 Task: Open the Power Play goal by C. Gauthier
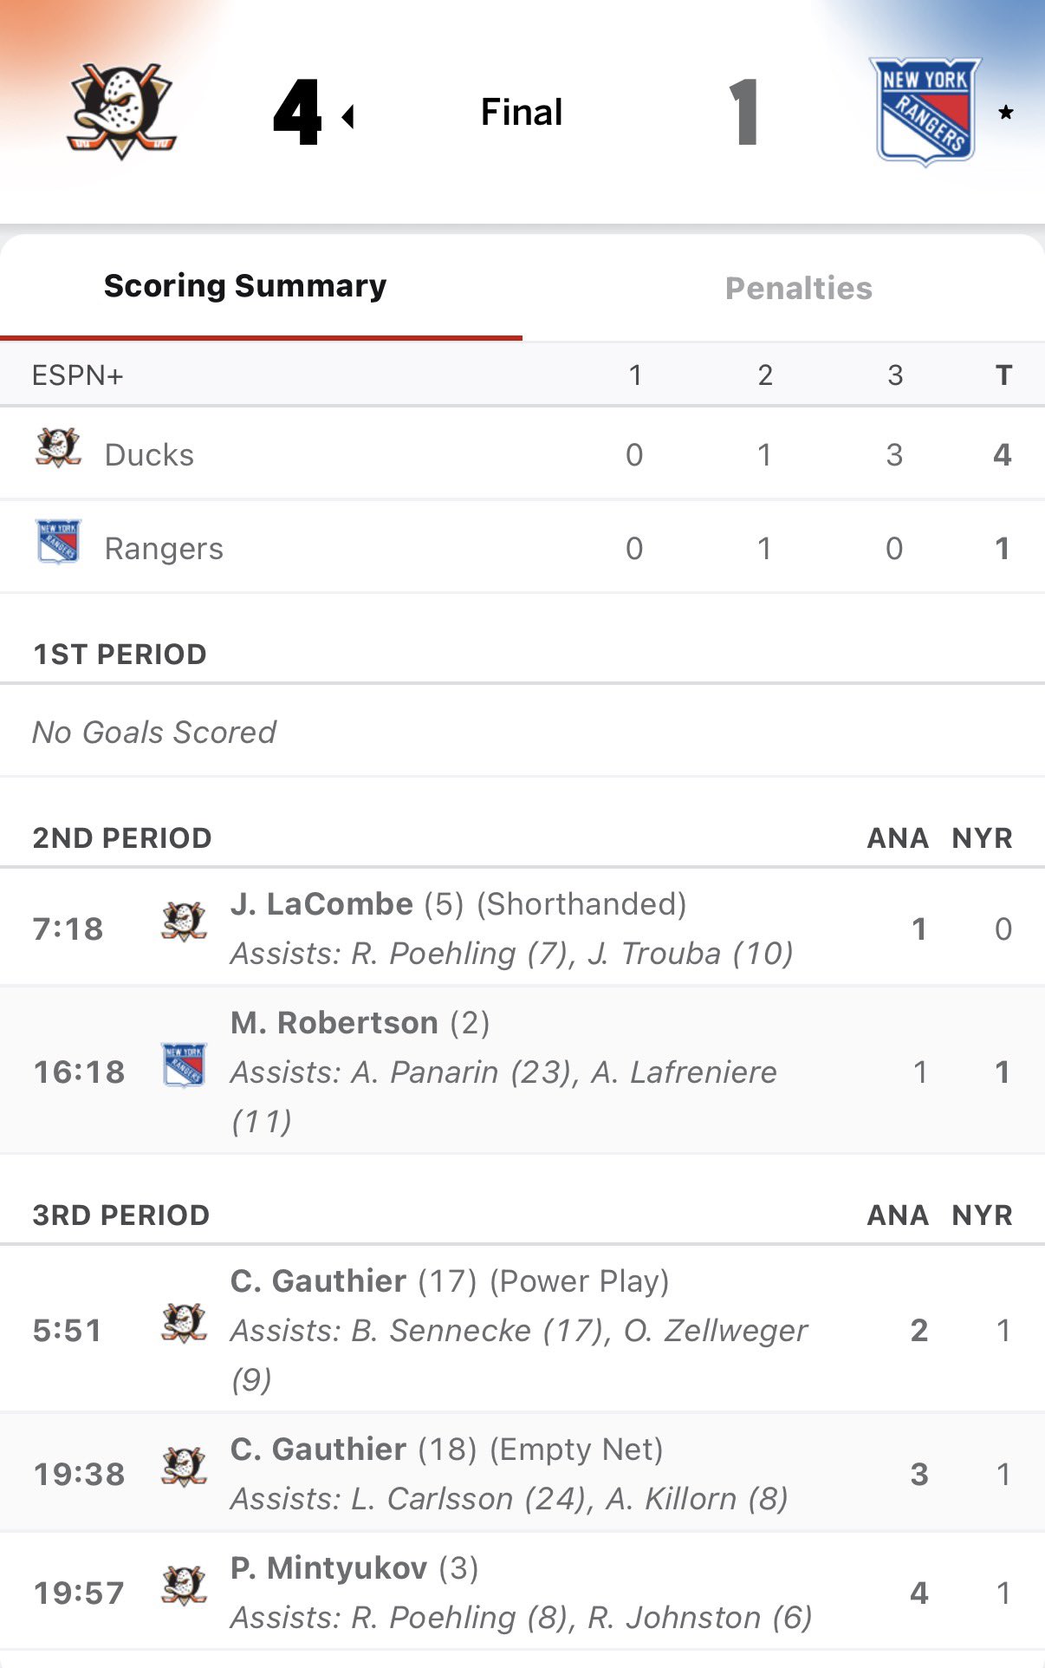[318, 1281]
